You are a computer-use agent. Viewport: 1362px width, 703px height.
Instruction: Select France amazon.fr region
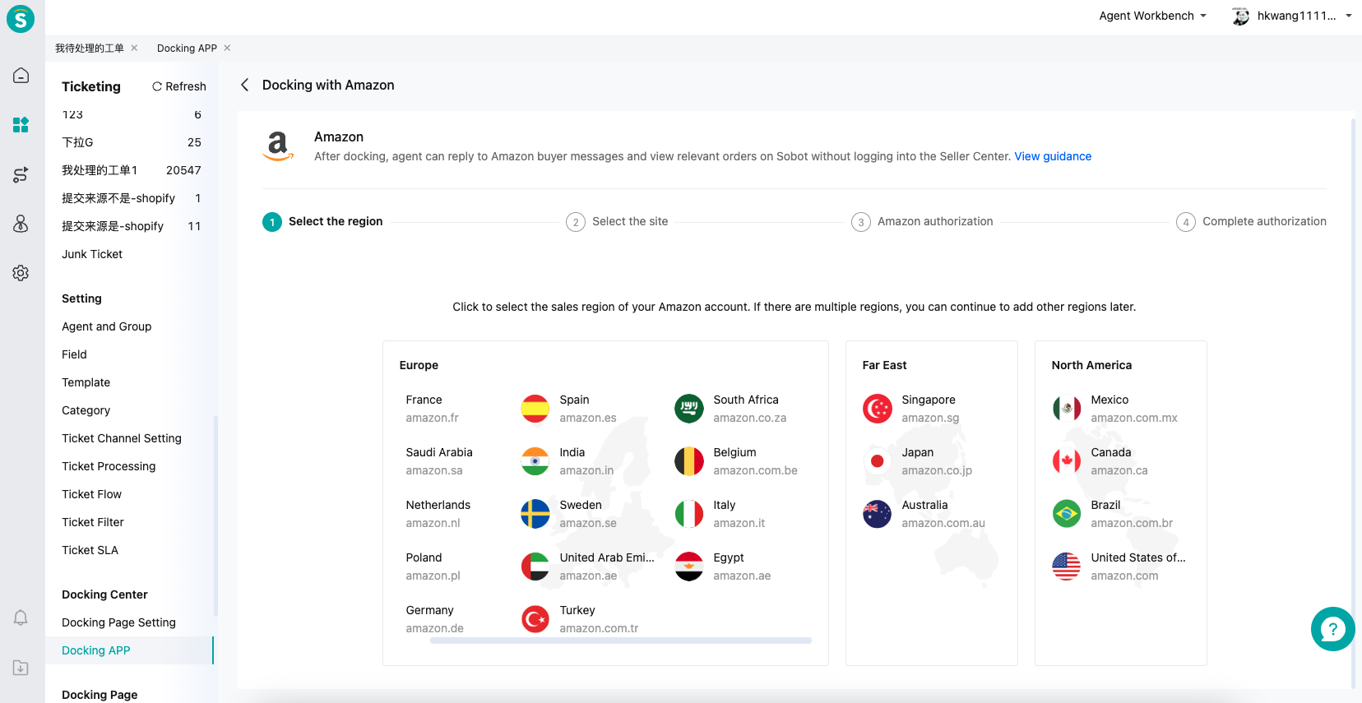tap(433, 409)
